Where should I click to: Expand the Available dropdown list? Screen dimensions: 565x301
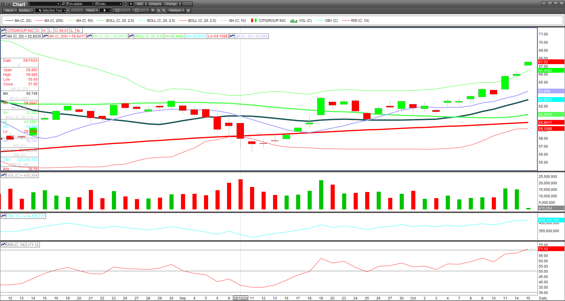pyautogui.click(x=82, y=4)
